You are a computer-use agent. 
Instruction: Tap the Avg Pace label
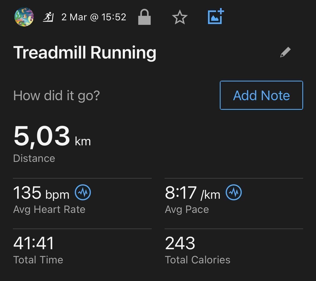[x=187, y=210]
